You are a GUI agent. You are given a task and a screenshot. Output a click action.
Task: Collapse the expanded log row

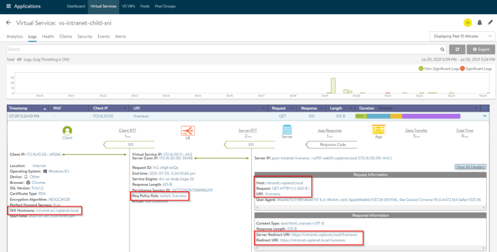[485, 116]
